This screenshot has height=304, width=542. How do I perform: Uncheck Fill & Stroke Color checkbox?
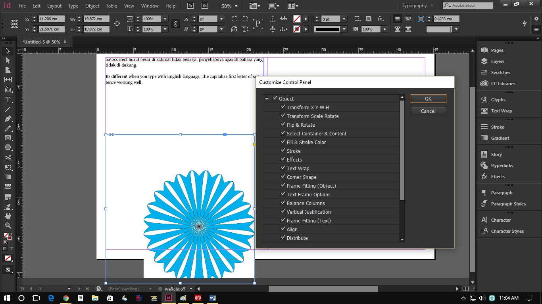[x=283, y=142]
